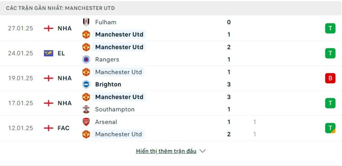The height and width of the screenshot is (166, 342).
Task: Click England flag beside FAC
Action: 48,128
